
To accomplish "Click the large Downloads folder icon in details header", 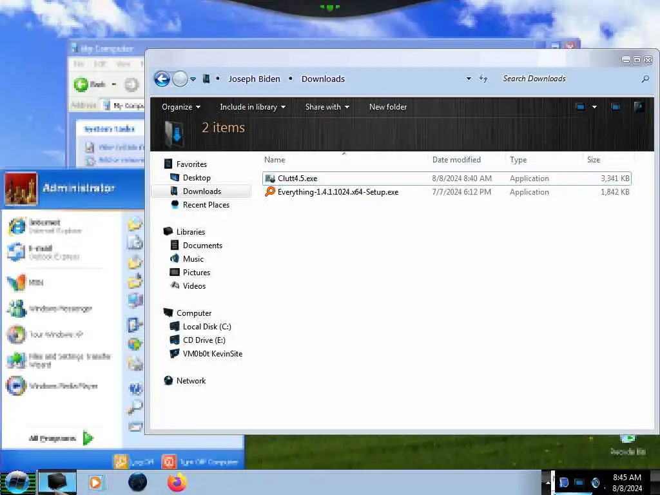I will 174,133.
